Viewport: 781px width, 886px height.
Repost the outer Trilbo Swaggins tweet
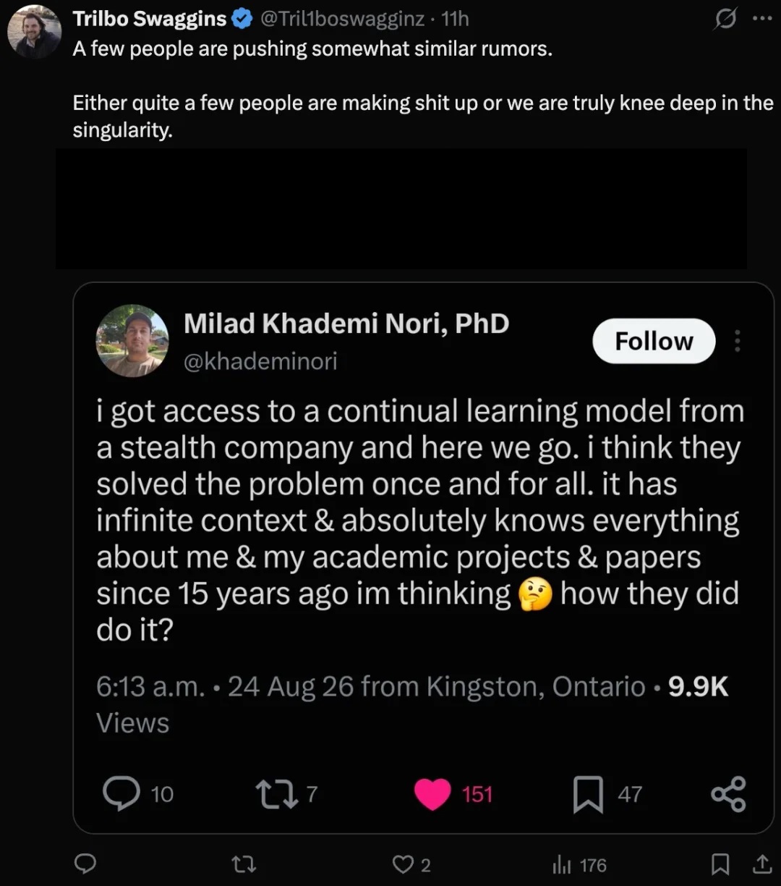(x=244, y=864)
